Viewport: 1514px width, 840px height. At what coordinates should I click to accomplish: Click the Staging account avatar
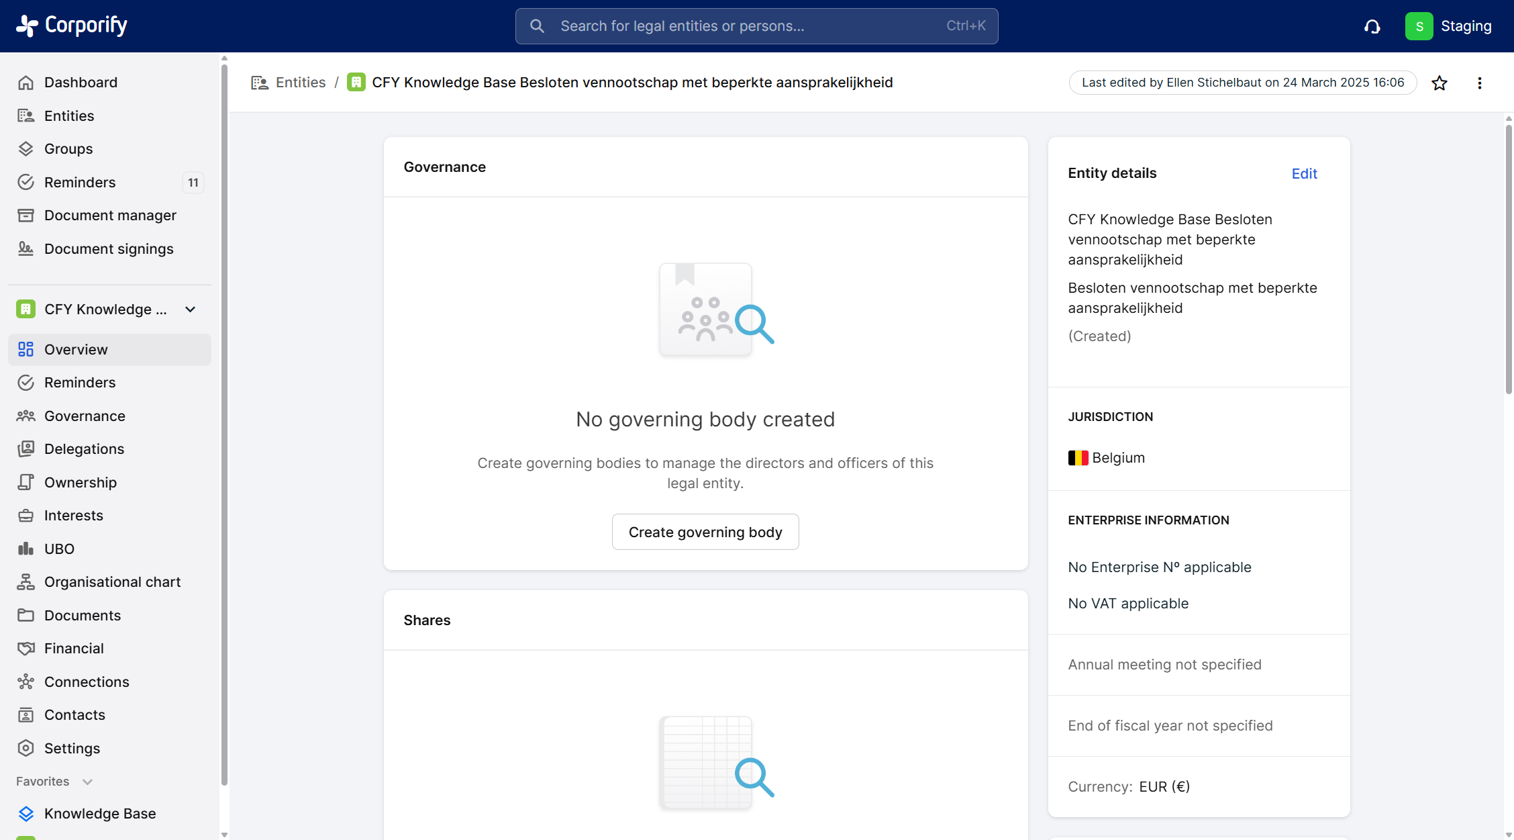(x=1419, y=26)
